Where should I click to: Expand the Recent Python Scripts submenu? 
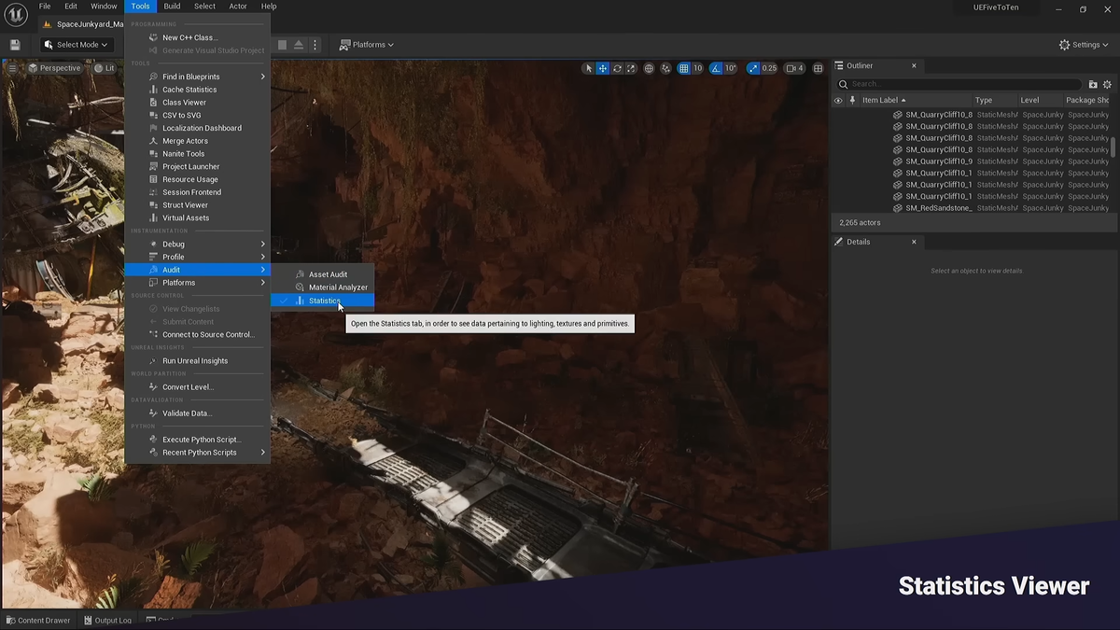pos(198,453)
